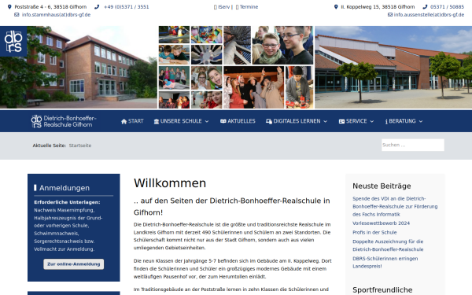Open the UNSERE SCHULE menu

point(181,121)
